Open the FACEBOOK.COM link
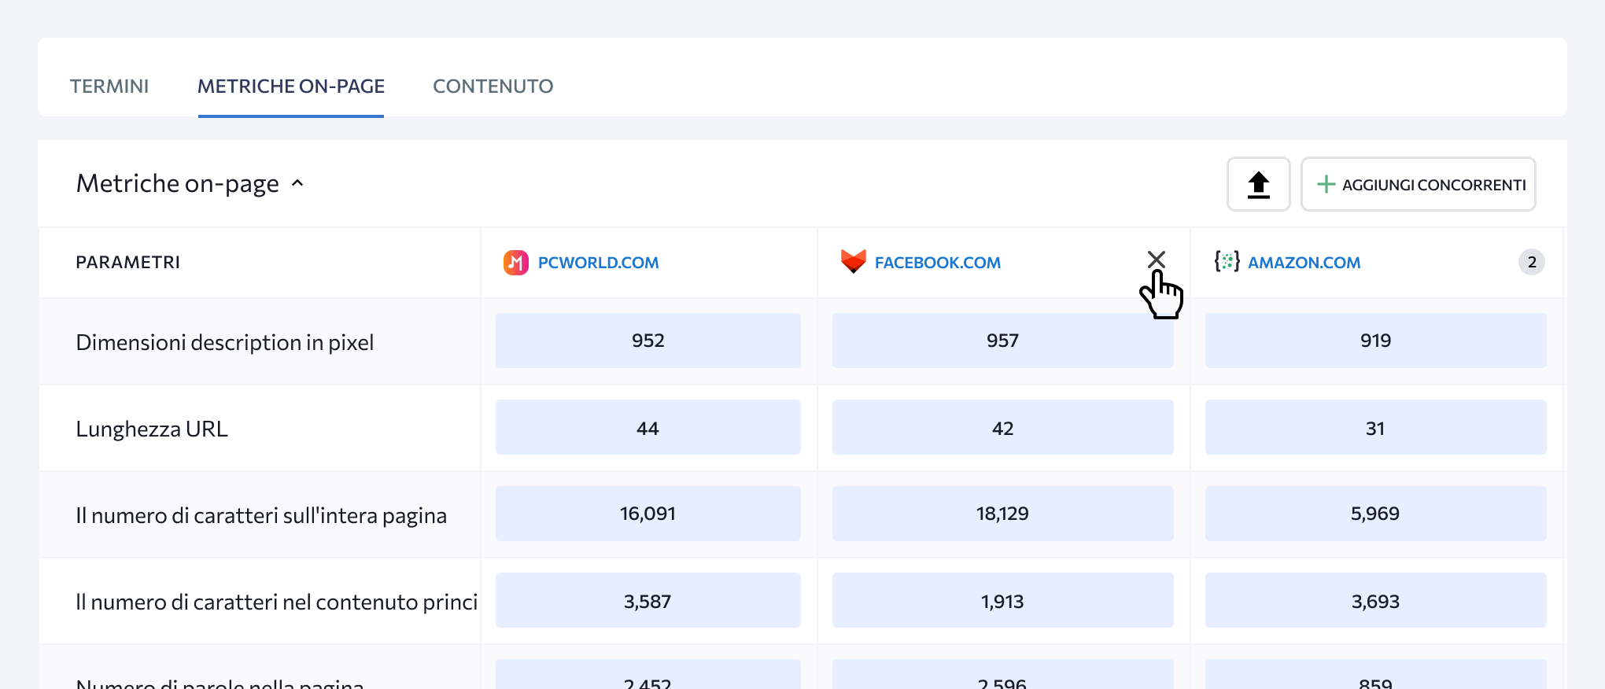Image resolution: width=1605 pixels, height=689 pixels. pos(938,263)
